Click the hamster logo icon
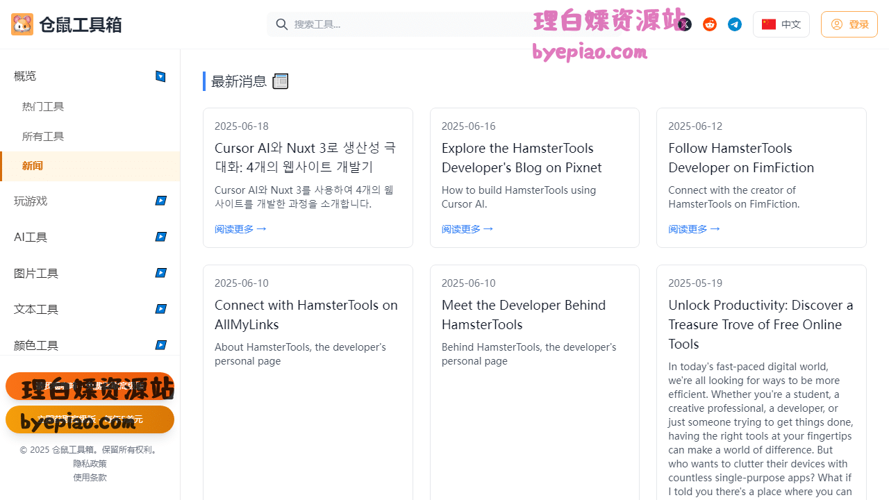The image size is (889, 500). (22, 24)
